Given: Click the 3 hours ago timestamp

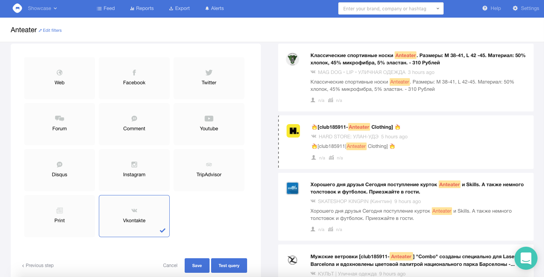Looking at the screenshot, I should click(x=421, y=72).
